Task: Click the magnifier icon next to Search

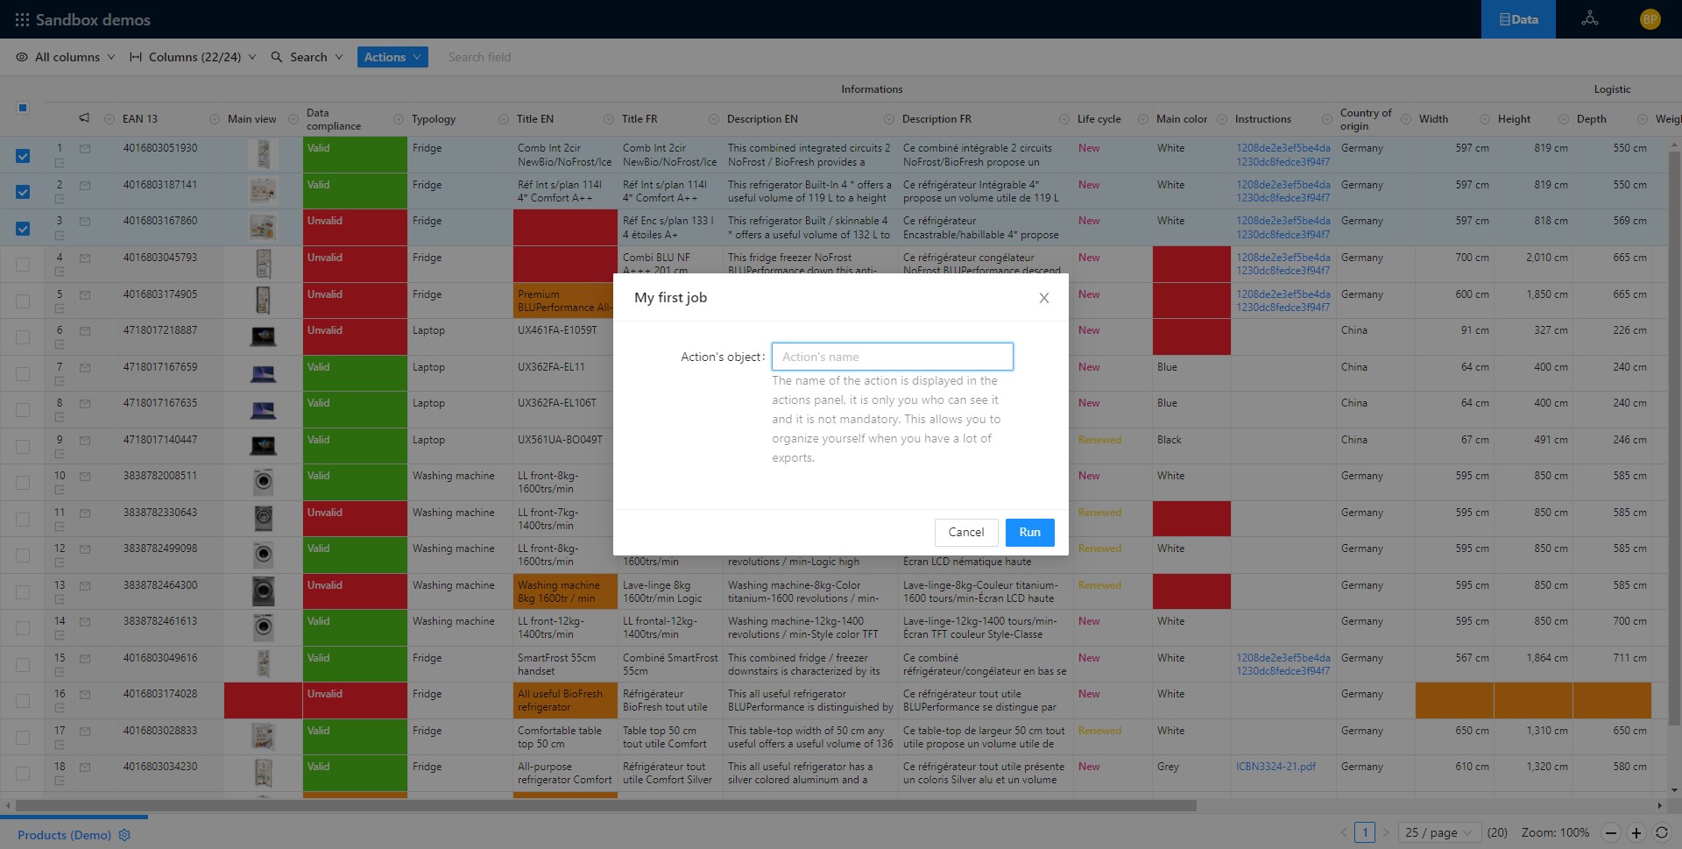Action: [x=275, y=56]
